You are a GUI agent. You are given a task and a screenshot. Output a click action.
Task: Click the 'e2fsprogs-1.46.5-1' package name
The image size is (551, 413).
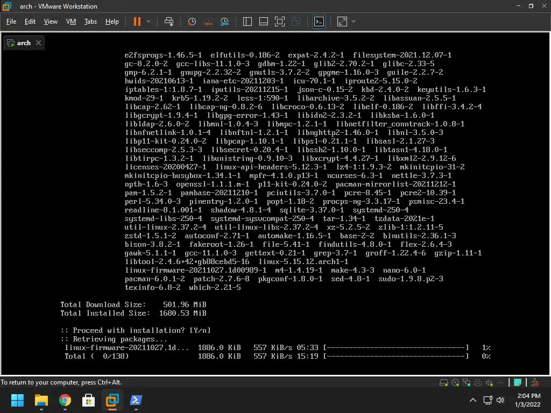(x=164, y=55)
